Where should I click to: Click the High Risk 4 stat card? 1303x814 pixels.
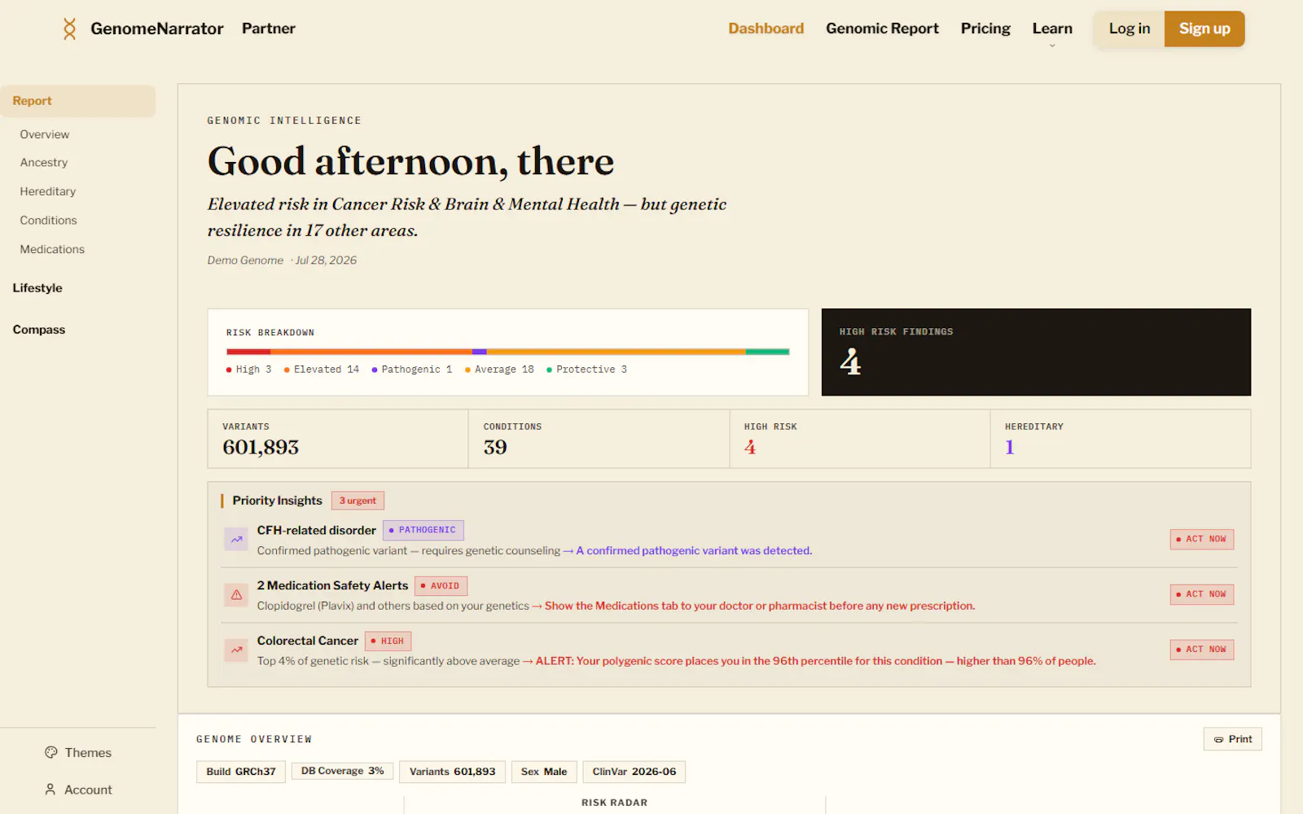tap(860, 439)
